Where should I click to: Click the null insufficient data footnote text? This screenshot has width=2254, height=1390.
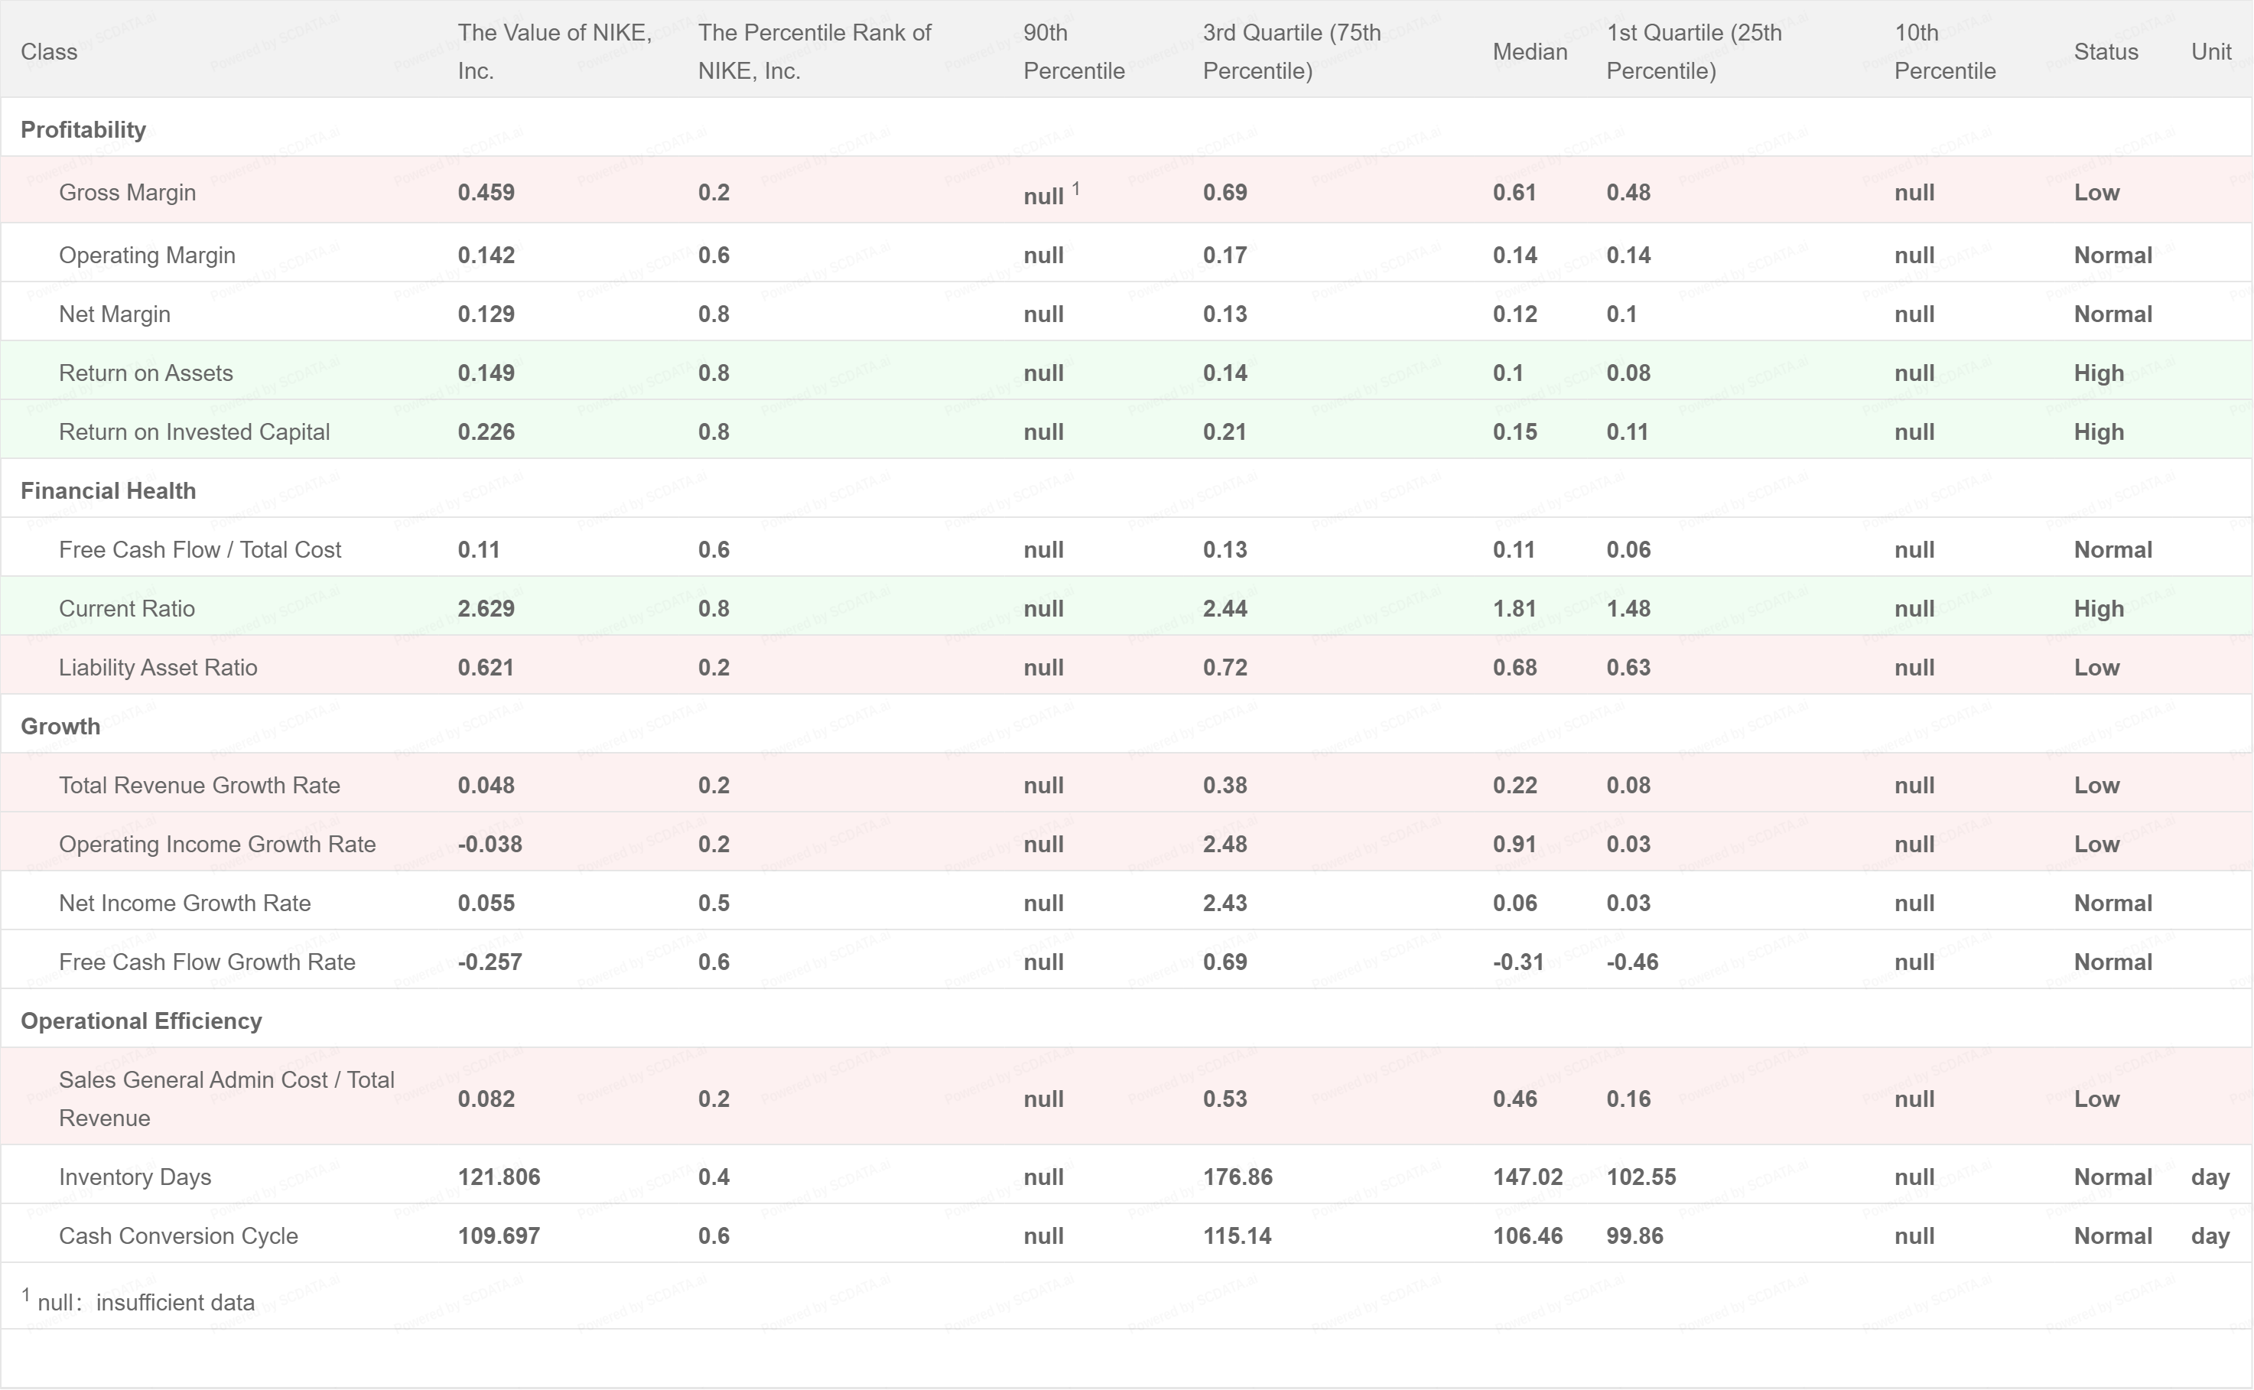tap(145, 1302)
